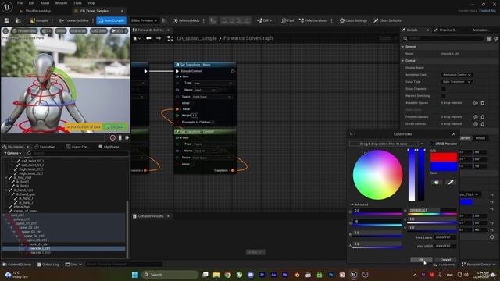Collapse the root_ctrl tree node
Image resolution: width=500 pixels, height=281 pixels.
[x=4, y=215]
